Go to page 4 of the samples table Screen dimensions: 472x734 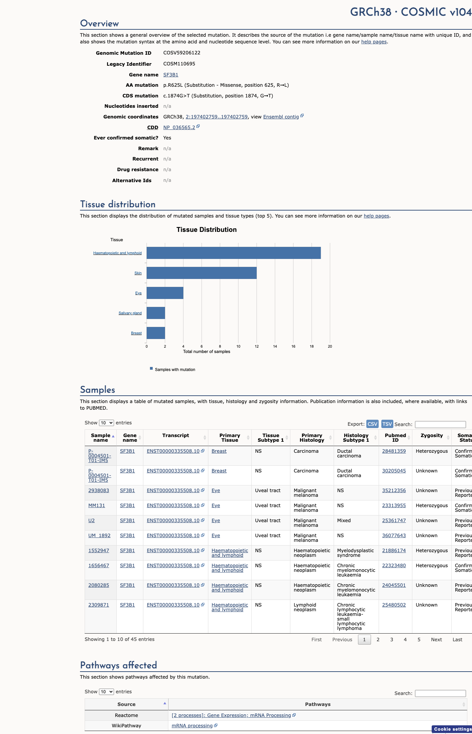pyautogui.click(x=405, y=640)
